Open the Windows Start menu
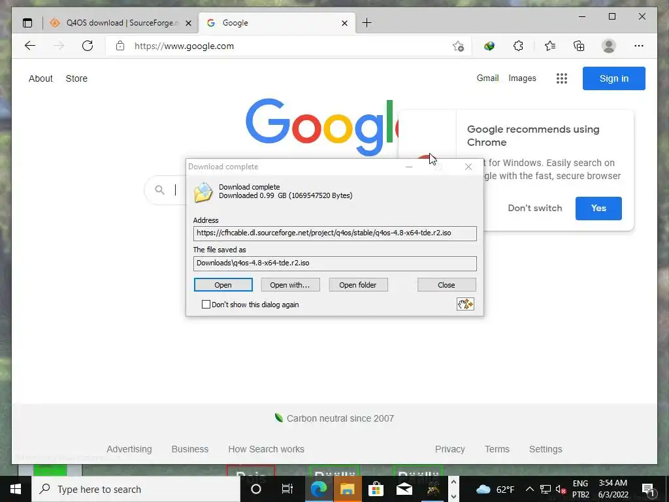Viewport: 669px width, 502px height. pyautogui.click(x=16, y=489)
